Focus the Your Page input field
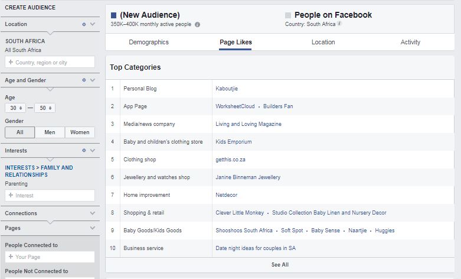Image resolution: width=461 pixels, height=279 pixels. click(x=50, y=257)
